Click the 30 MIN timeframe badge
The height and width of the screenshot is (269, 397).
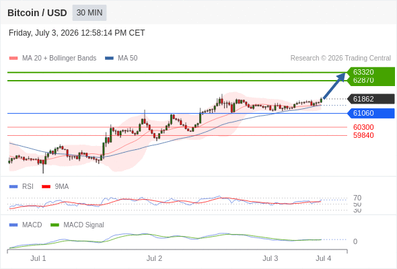click(89, 13)
